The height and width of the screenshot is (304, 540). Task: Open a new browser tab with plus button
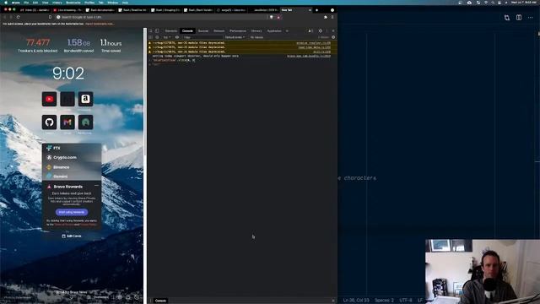(317, 10)
